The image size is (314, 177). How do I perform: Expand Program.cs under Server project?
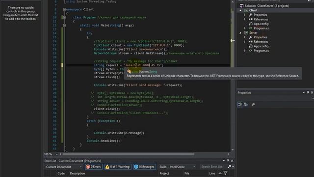[x=244, y=51]
